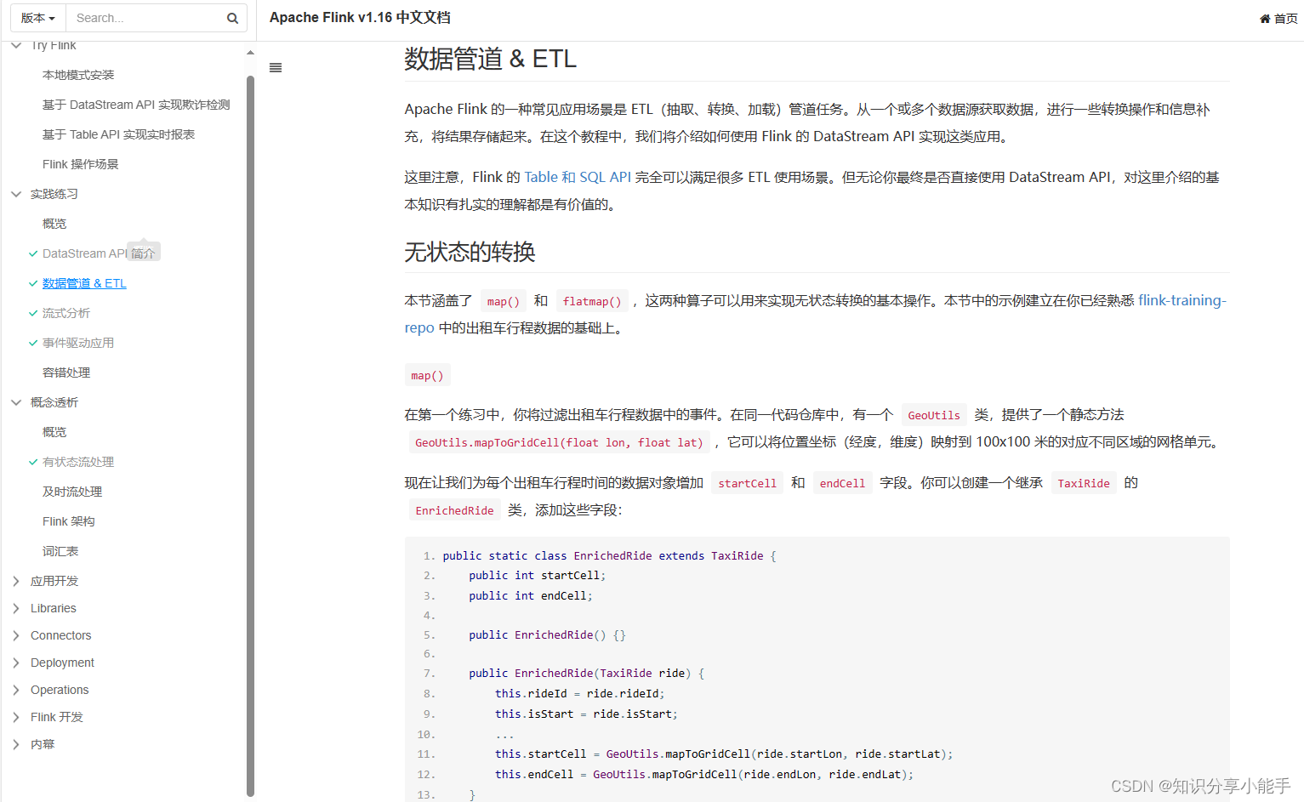Viewport: 1304px width, 802px height.
Task: Click the search magnifier icon
Action: [x=232, y=18]
